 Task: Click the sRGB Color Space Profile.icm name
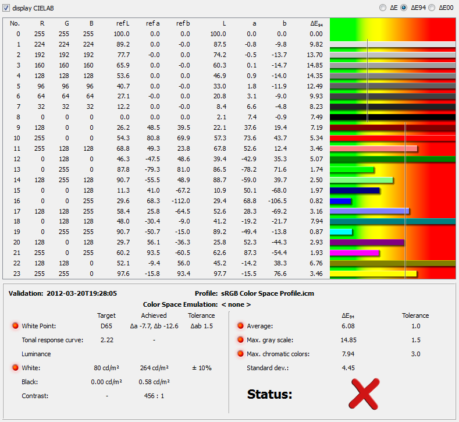(267, 293)
